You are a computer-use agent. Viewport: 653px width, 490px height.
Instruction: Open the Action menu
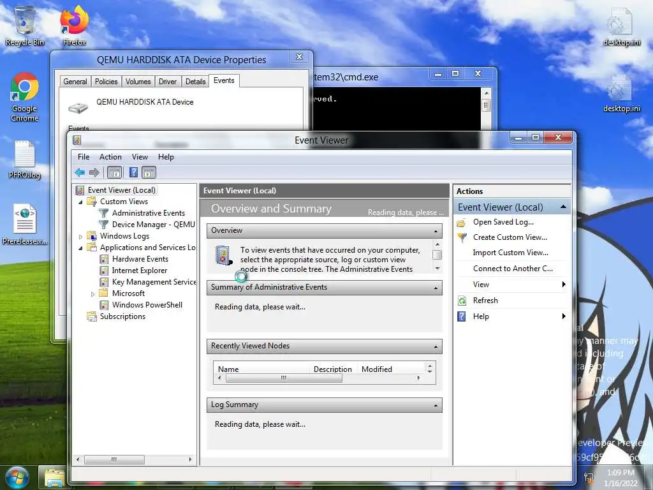click(x=110, y=157)
